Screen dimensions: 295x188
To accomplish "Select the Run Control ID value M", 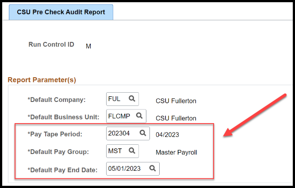I will 88,46.
